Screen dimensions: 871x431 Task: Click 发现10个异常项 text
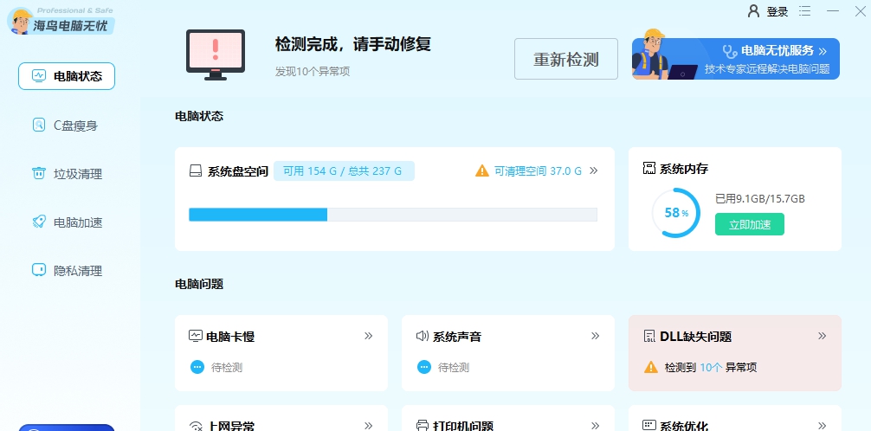pyautogui.click(x=313, y=72)
